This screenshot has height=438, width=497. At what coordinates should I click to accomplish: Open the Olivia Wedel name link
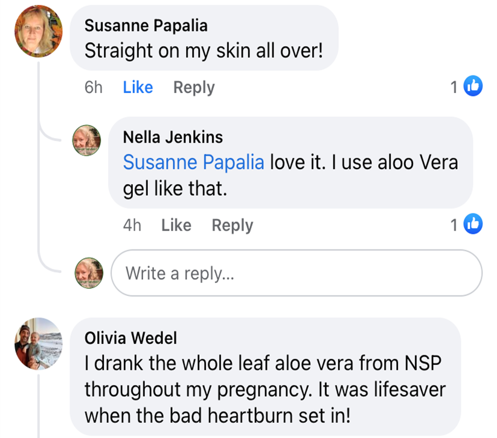[131, 338]
